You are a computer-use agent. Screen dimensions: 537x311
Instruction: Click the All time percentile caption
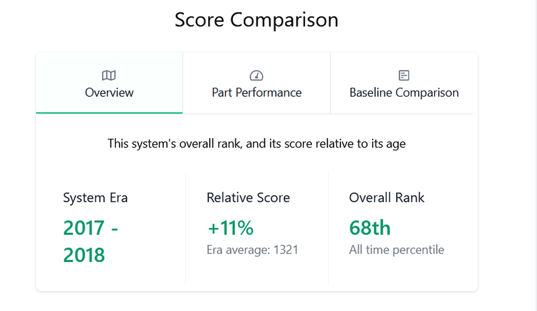(397, 250)
